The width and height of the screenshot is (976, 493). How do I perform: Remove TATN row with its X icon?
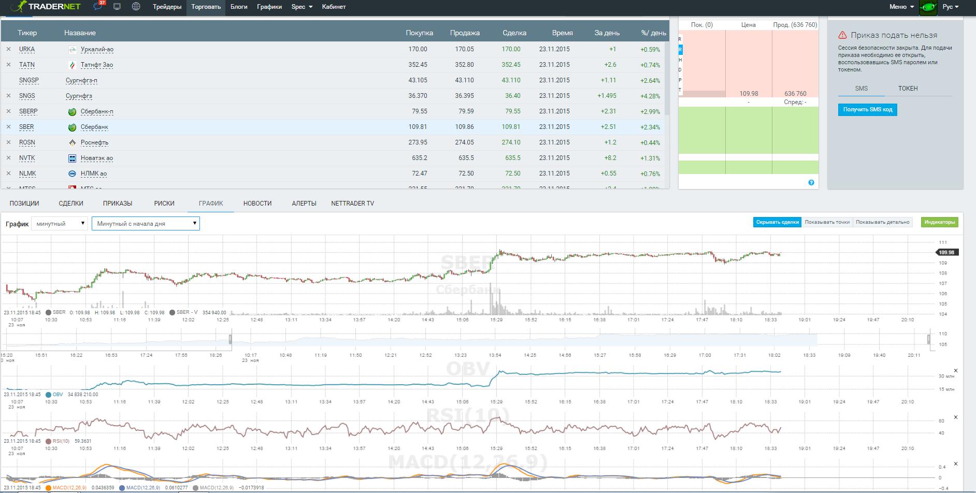tap(8, 65)
